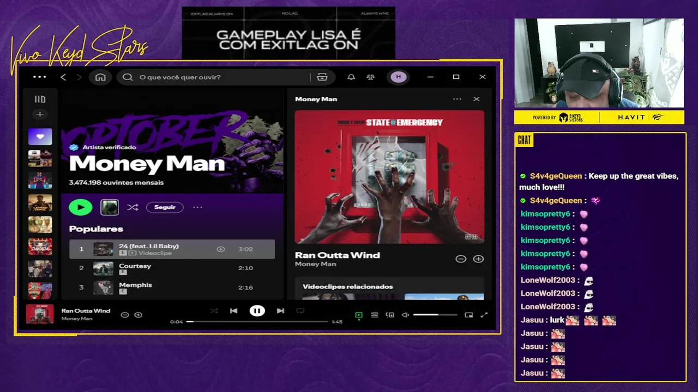
Task: Open Liked Songs heart playlist
Action: [40, 137]
